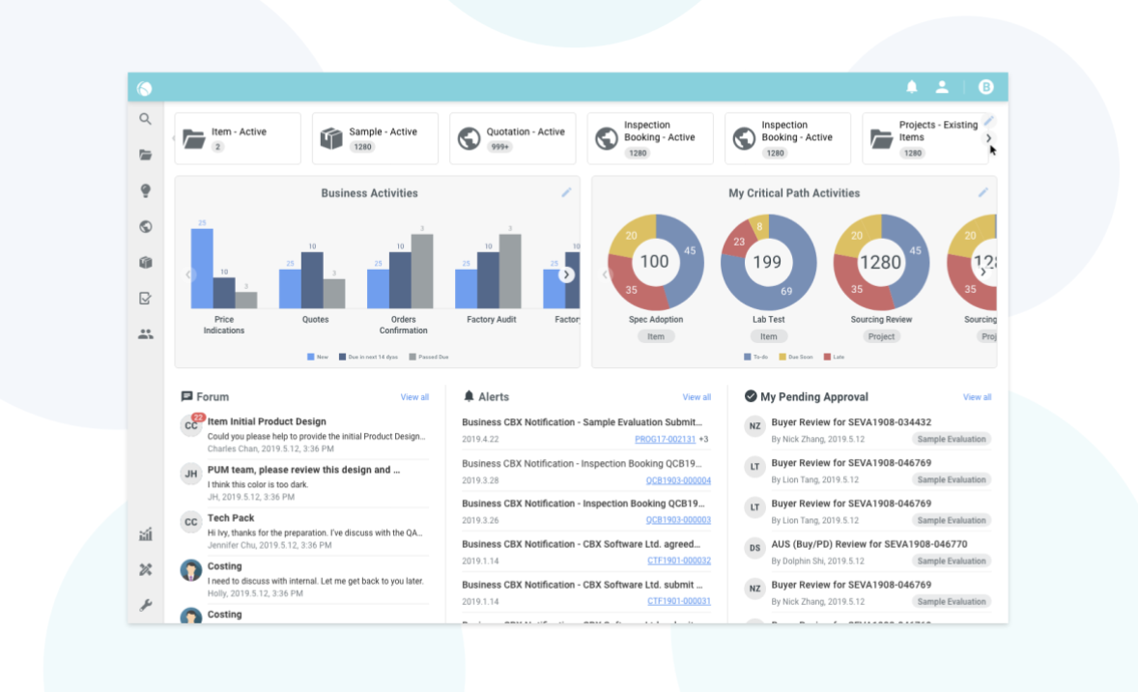Toggle the Passed Due legend swatch
The image size is (1138, 692).
point(413,357)
